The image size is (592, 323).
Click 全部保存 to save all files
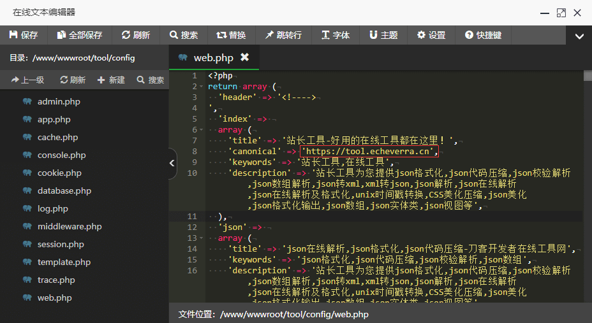click(80, 35)
